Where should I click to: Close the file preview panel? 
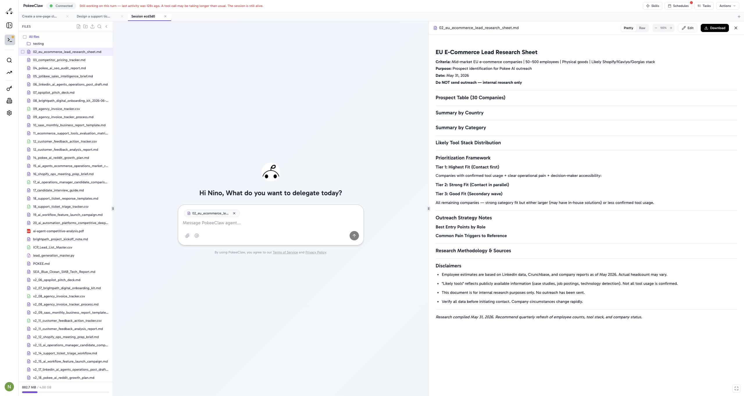736,28
